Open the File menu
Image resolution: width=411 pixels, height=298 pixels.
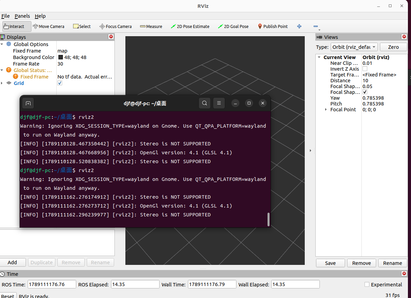[x=5, y=16]
